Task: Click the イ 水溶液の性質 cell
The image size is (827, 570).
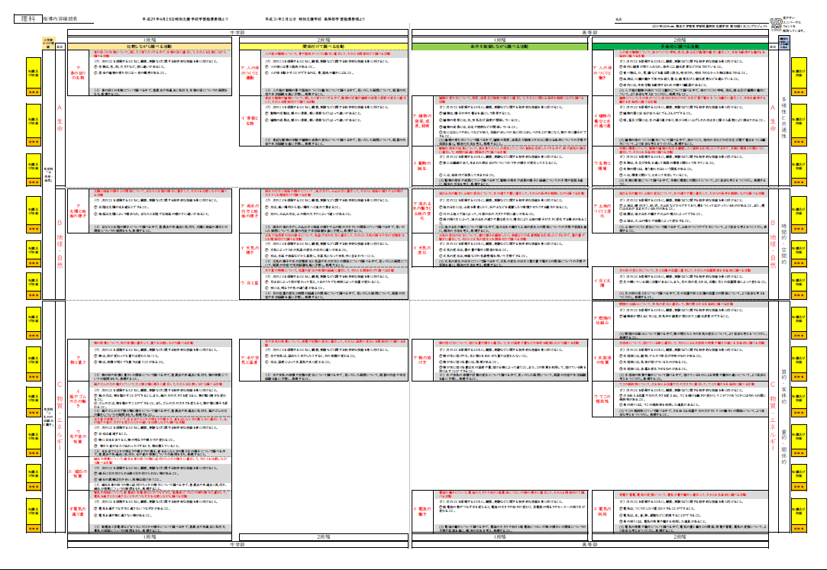Action: (x=602, y=360)
